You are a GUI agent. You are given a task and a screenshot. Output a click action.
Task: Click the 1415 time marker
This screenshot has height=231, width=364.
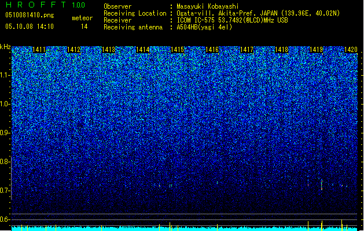(177, 50)
